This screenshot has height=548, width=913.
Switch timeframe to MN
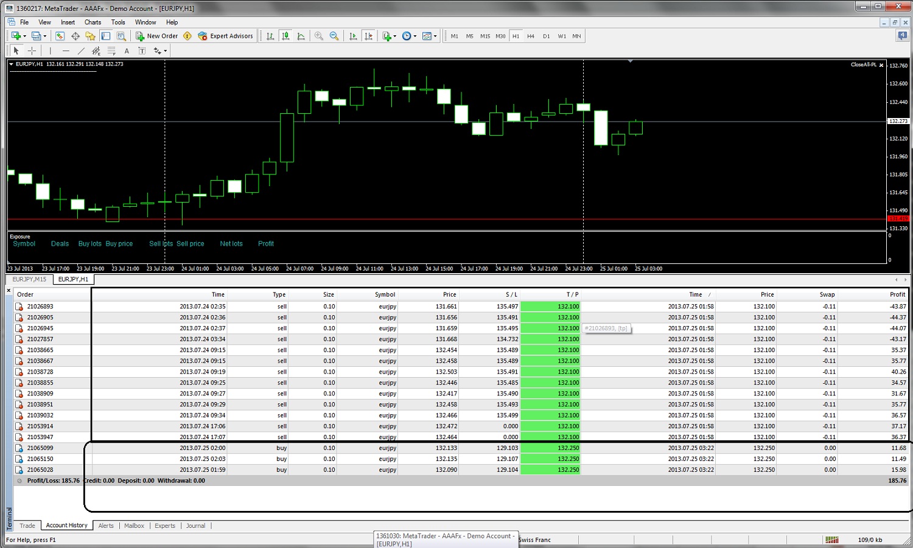coord(576,36)
